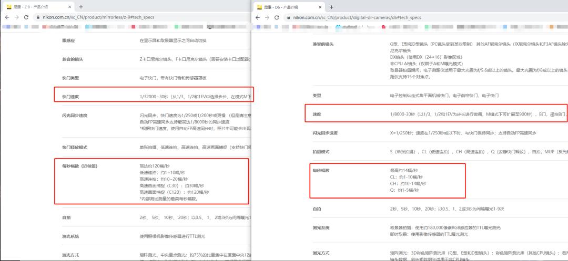Click the lock icon in D6 address bar
This screenshot has height=261, width=568.
[289, 18]
